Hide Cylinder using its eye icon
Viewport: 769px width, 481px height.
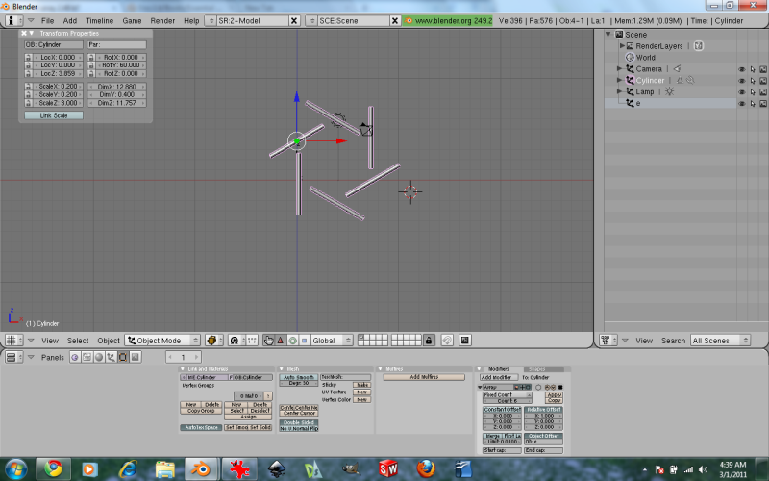741,81
